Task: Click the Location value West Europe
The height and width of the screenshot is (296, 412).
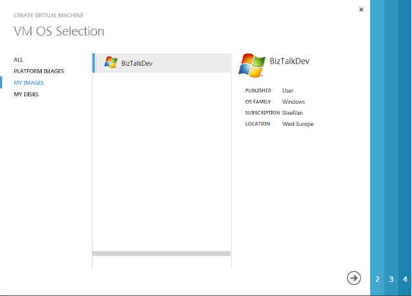Action: coord(297,124)
